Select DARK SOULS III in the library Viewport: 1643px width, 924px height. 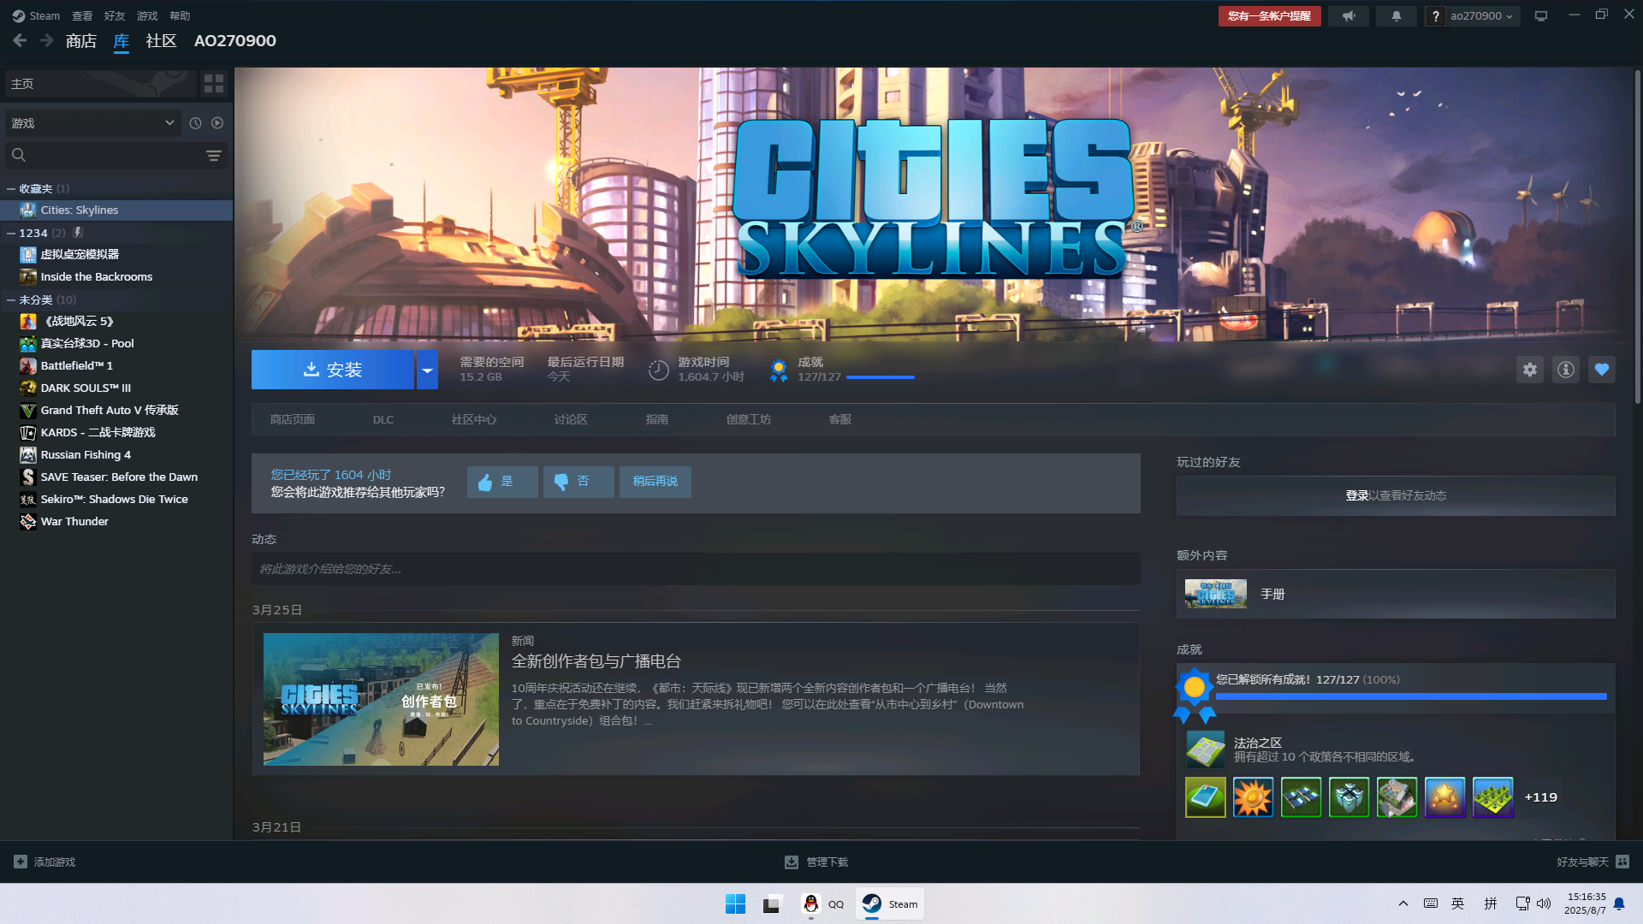coord(116,388)
